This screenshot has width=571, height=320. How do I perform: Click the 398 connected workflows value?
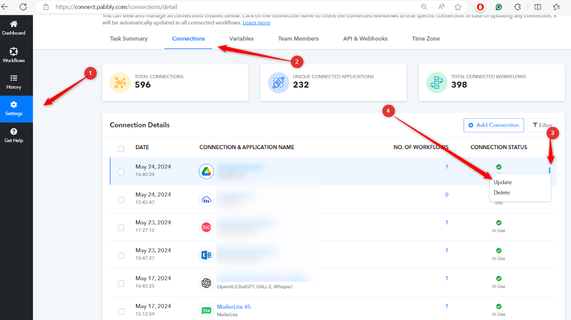coord(459,85)
